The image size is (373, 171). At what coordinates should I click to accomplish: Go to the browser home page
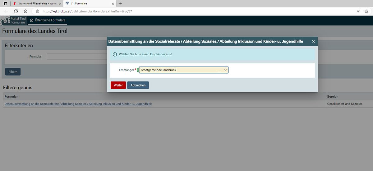[26, 11]
